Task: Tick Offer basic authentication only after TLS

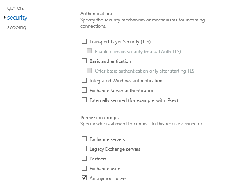Action: [89, 71]
